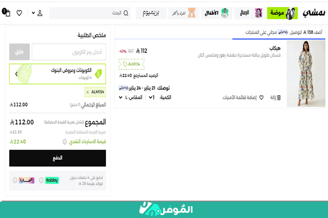The image size is (328, 218).
Task: Click green coupon tag icon in offers banner
Action: [x=98, y=74]
